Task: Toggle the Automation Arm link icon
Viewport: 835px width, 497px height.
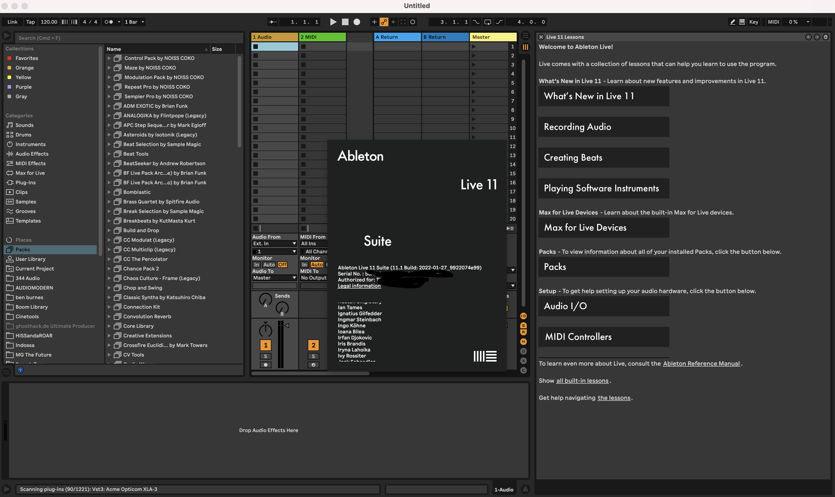Action: tap(384, 22)
